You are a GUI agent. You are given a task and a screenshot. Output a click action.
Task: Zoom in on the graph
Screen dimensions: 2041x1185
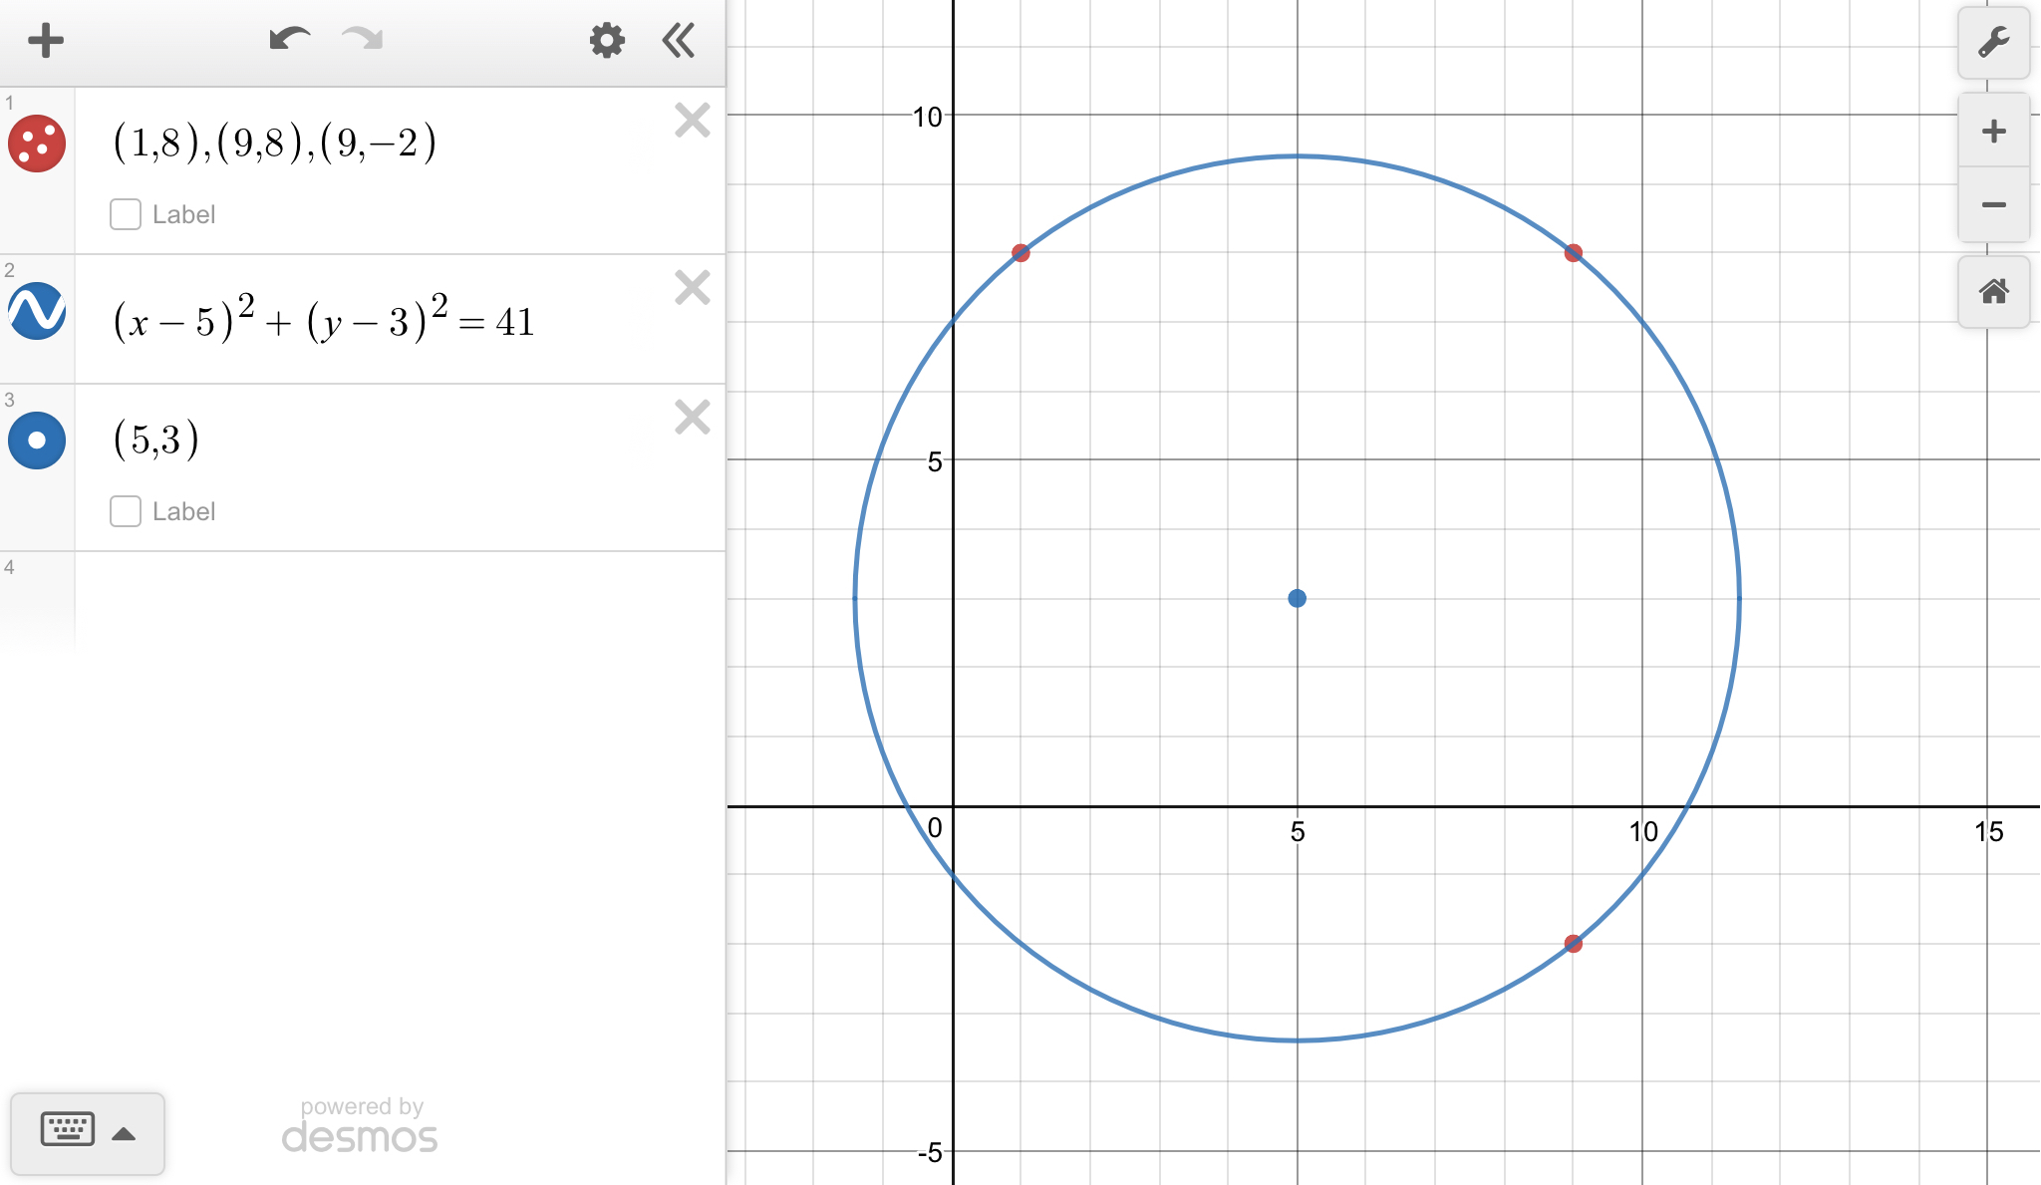tap(1993, 132)
